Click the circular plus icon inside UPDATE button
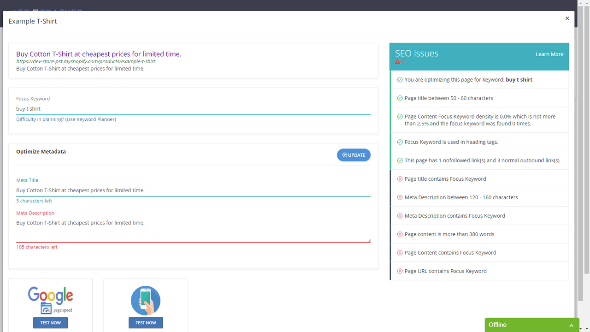 344,154
